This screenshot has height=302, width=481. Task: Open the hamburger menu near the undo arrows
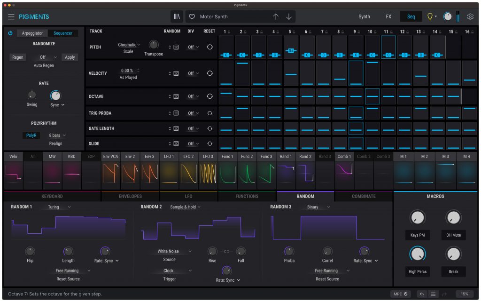433,294
